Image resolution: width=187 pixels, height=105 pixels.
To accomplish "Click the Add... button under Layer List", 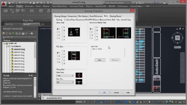I will tap(100, 60).
